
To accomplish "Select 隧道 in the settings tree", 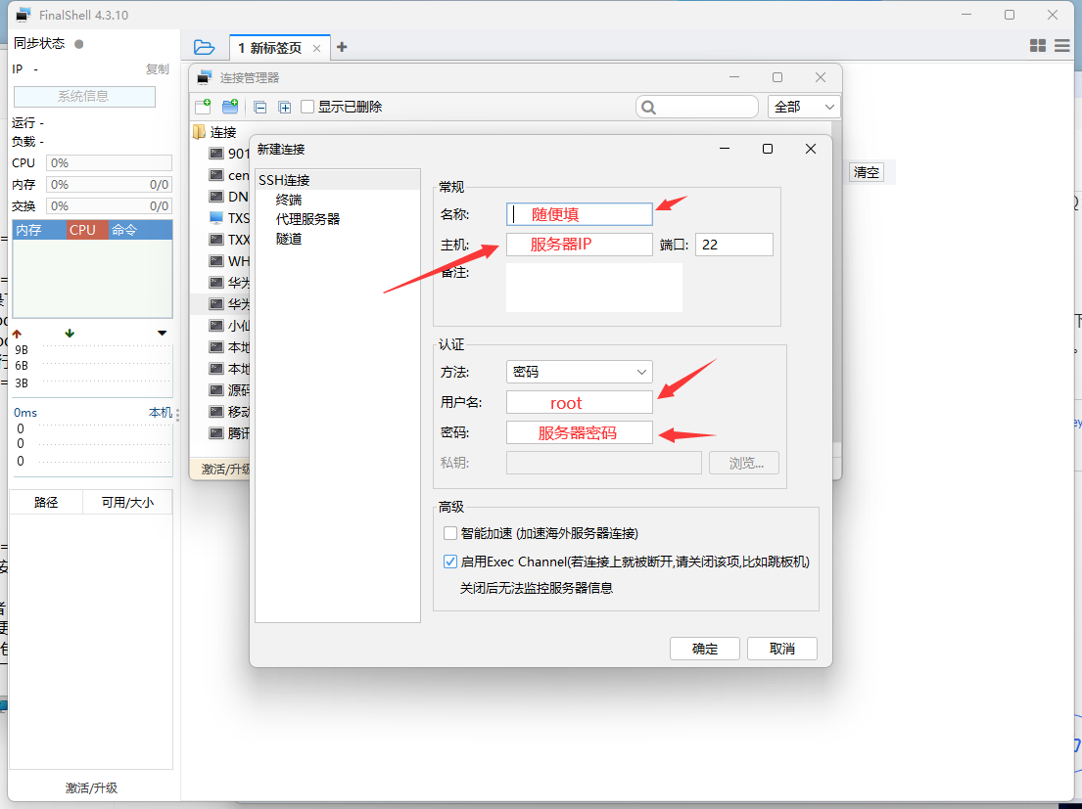I will (x=289, y=239).
